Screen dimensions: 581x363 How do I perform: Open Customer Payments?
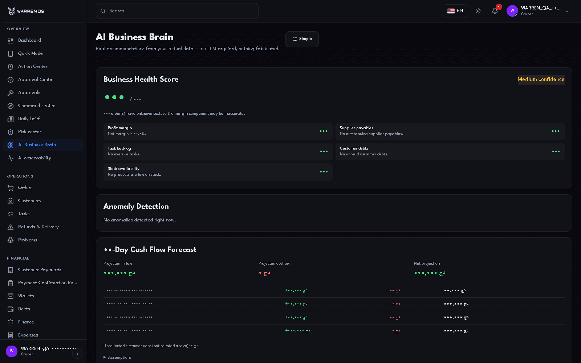click(x=43, y=270)
